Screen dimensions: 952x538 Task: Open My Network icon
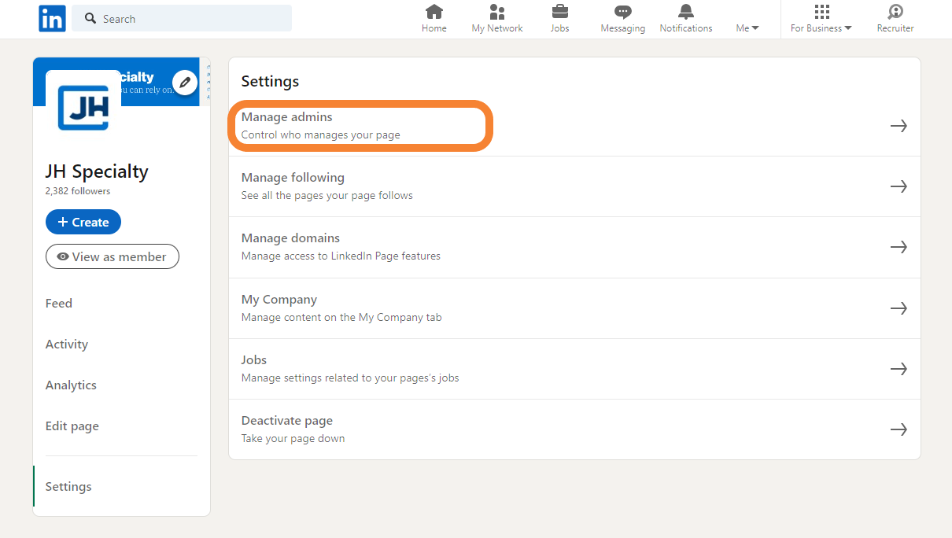(x=497, y=12)
